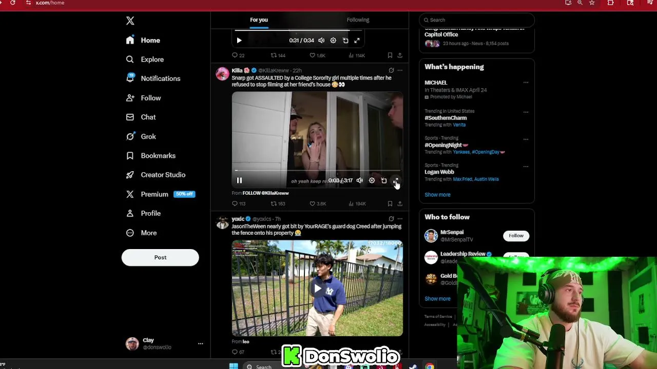Screen dimensions: 657x369
Task: Open Killa profile avatar
Action: click(222, 74)
